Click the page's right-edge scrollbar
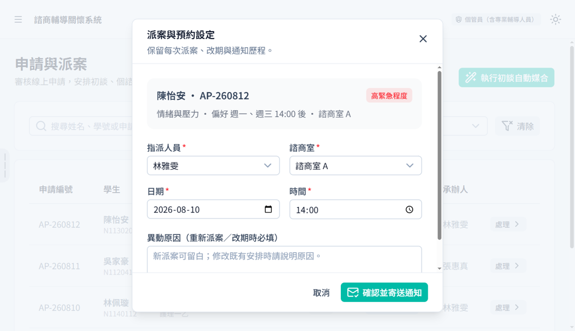The image size is (575, 331). (572, 146)
